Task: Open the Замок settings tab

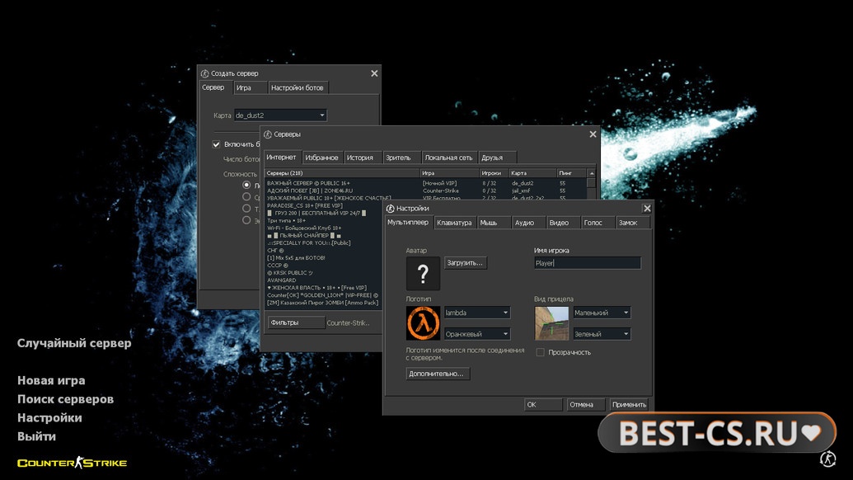Action: (633, 223)
